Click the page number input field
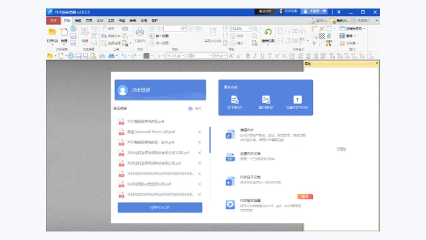Screen dimensions: 426x240 tap(175, 29)
